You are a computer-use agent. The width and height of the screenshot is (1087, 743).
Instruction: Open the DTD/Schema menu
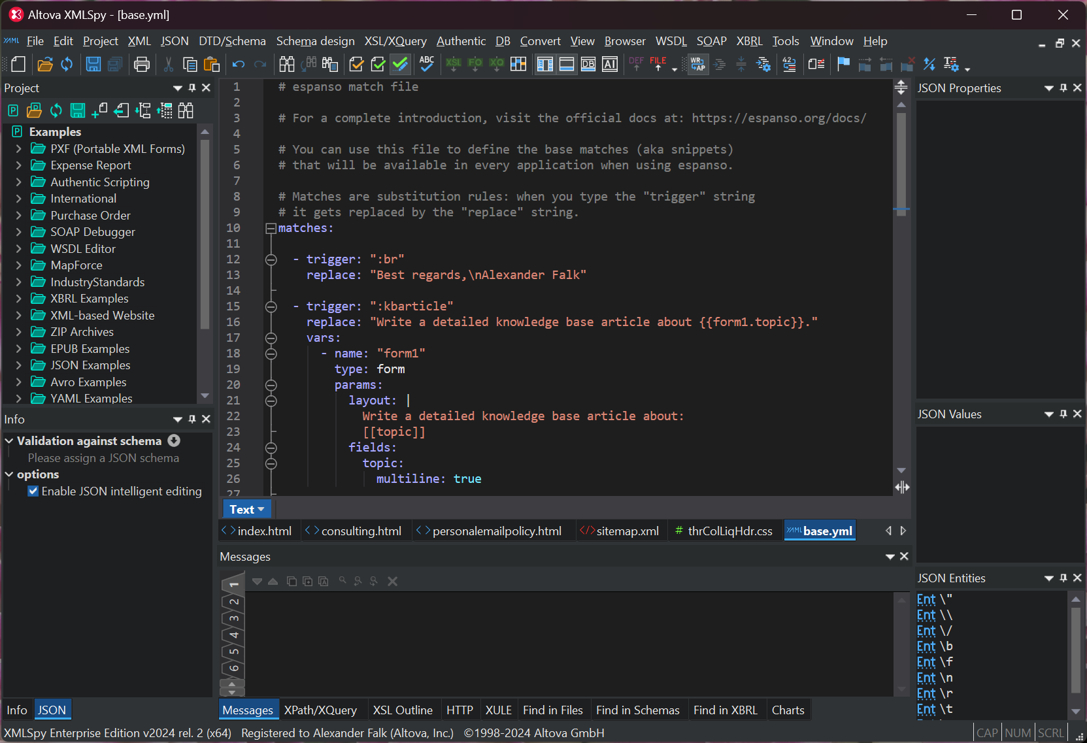pyautogui.click(x=232, y=41)
